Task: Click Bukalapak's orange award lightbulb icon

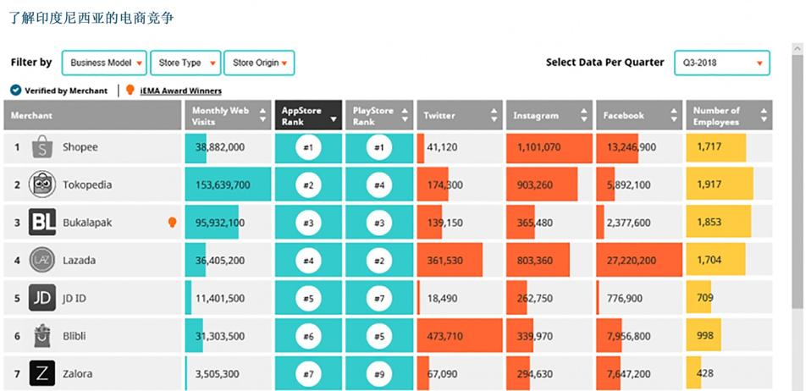Action: click(172, 223)
